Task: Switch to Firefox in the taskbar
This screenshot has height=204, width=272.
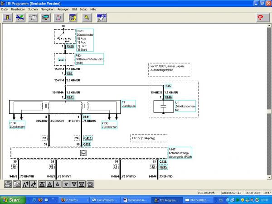Action: [72, 199]
